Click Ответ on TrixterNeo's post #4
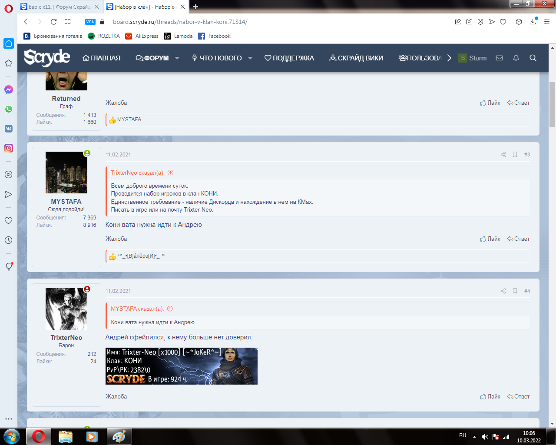556x445 pixels. pyautogui.click(x=518, y=397)
